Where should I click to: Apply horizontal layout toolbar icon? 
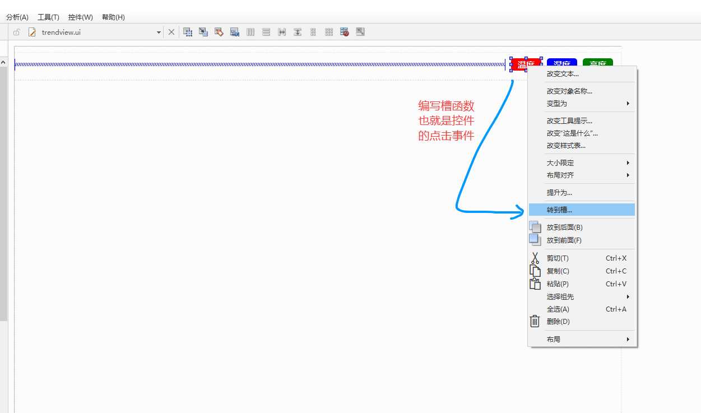coord(250,32)
